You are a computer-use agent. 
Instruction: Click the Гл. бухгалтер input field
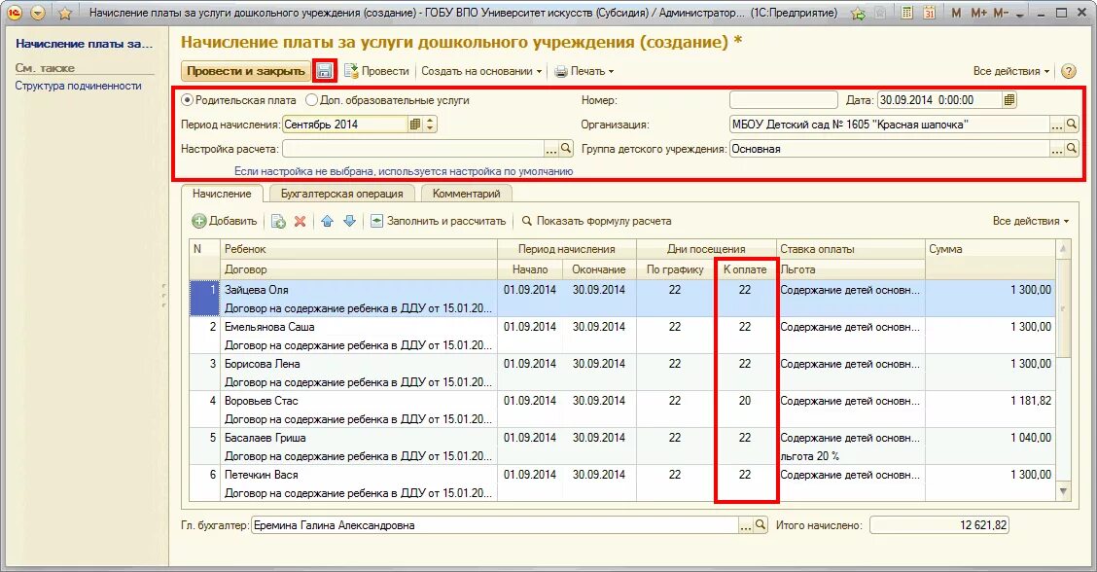tap(494, 525)
